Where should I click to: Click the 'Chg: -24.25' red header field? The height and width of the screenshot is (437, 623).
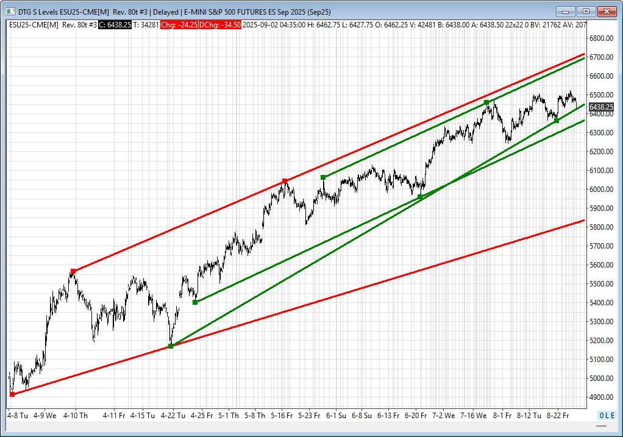point(179,24)
